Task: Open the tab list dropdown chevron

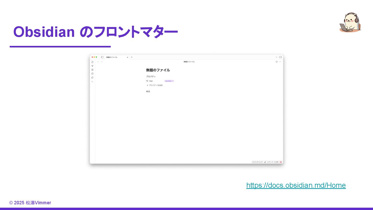Action: click(x=276, y=57)
